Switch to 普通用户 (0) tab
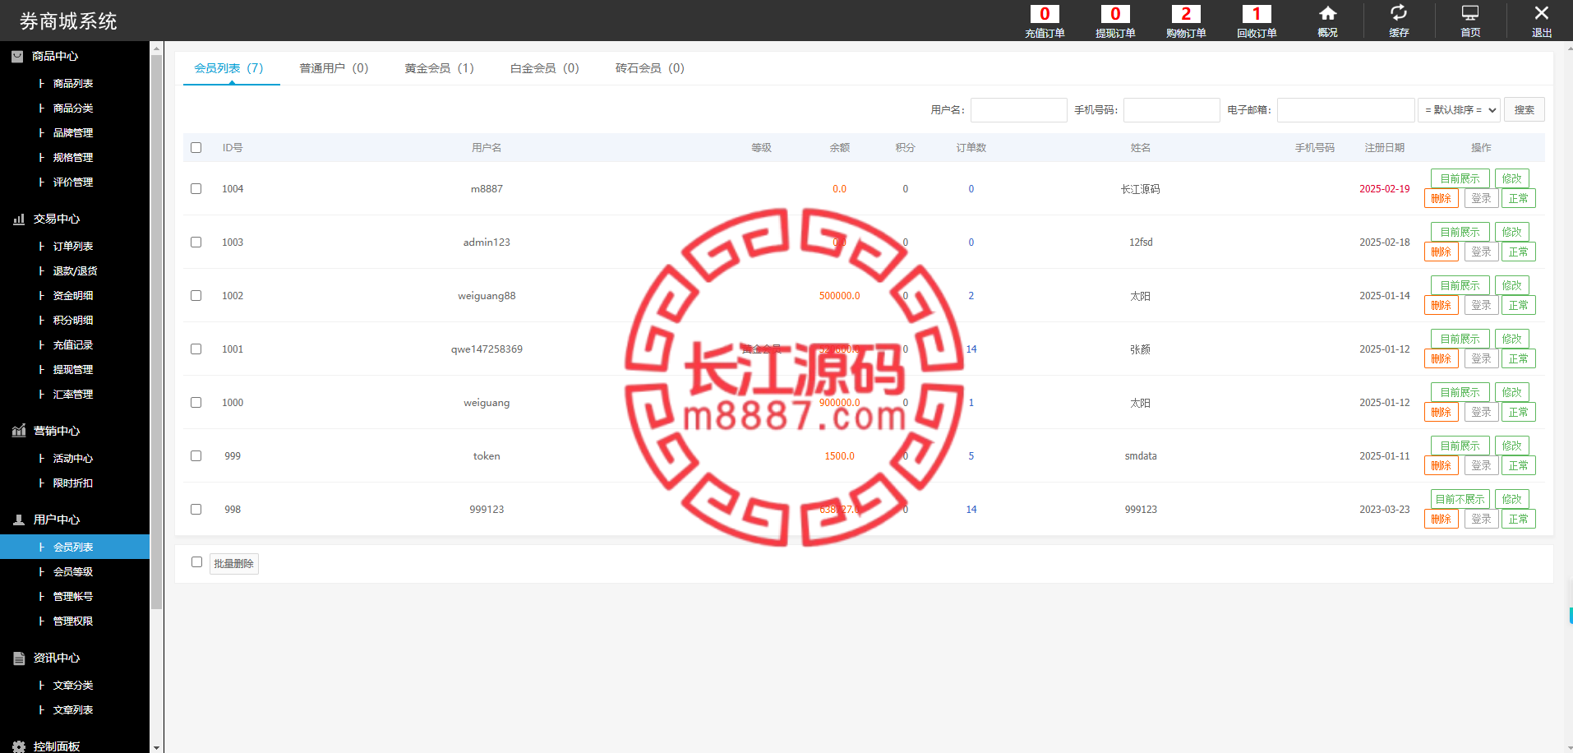The width and height of the screenshot is (1573, 753). 334,68
